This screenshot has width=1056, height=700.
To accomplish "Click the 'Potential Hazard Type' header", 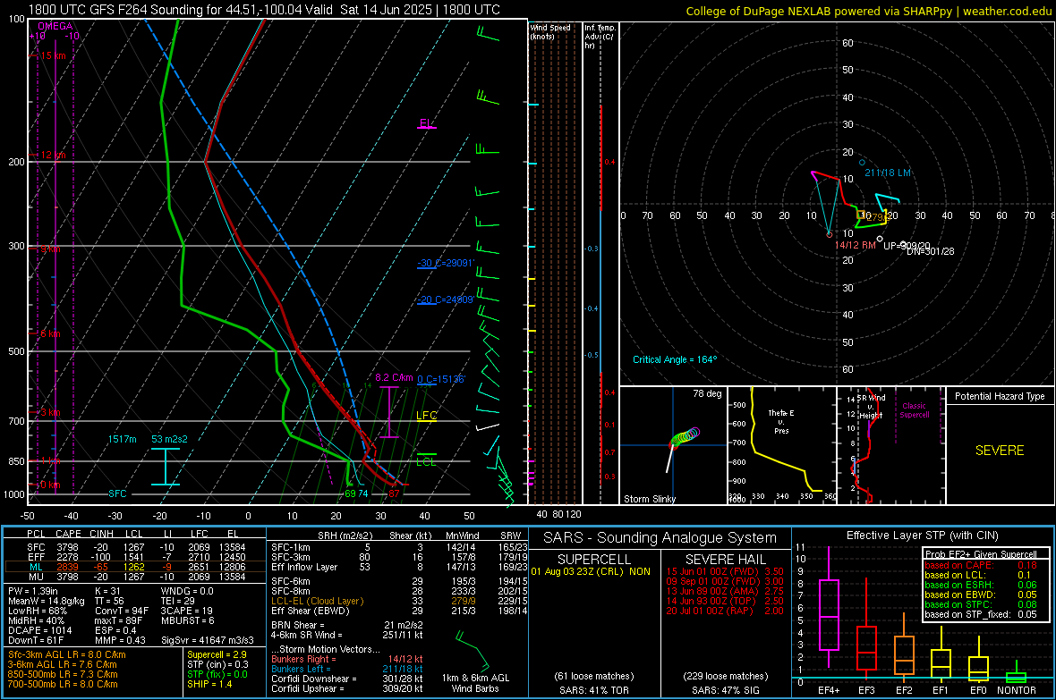I will 1000,396.
